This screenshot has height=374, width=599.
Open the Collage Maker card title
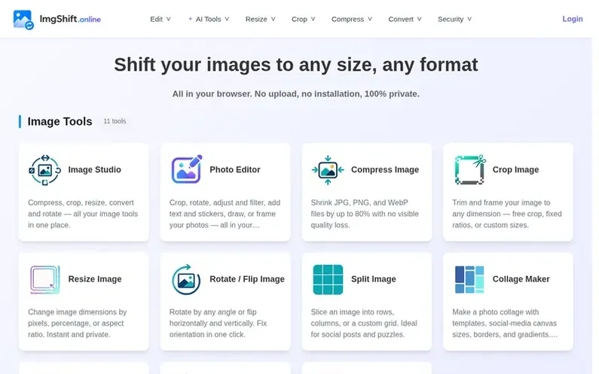tap(521, 279)
